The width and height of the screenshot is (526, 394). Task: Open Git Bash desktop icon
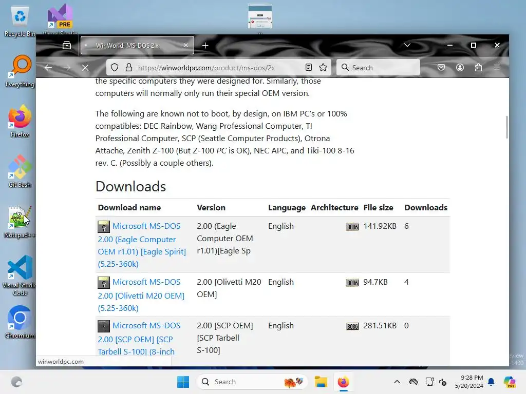[x=20, y=171]
